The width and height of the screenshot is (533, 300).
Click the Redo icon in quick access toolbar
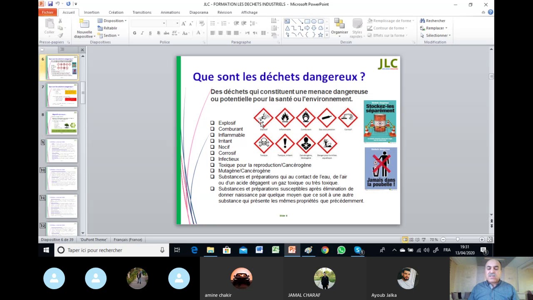tap(68, 4)
